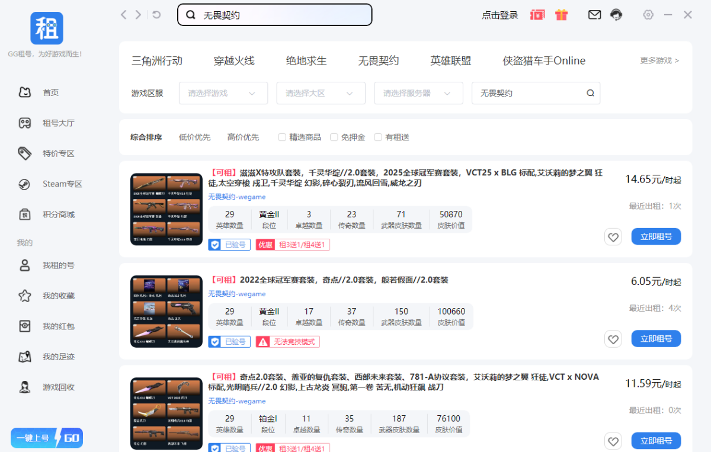Favorite the 14.65元 listing with heart
The width and height of the screenshot is (711, 452).
pos(613,237)
